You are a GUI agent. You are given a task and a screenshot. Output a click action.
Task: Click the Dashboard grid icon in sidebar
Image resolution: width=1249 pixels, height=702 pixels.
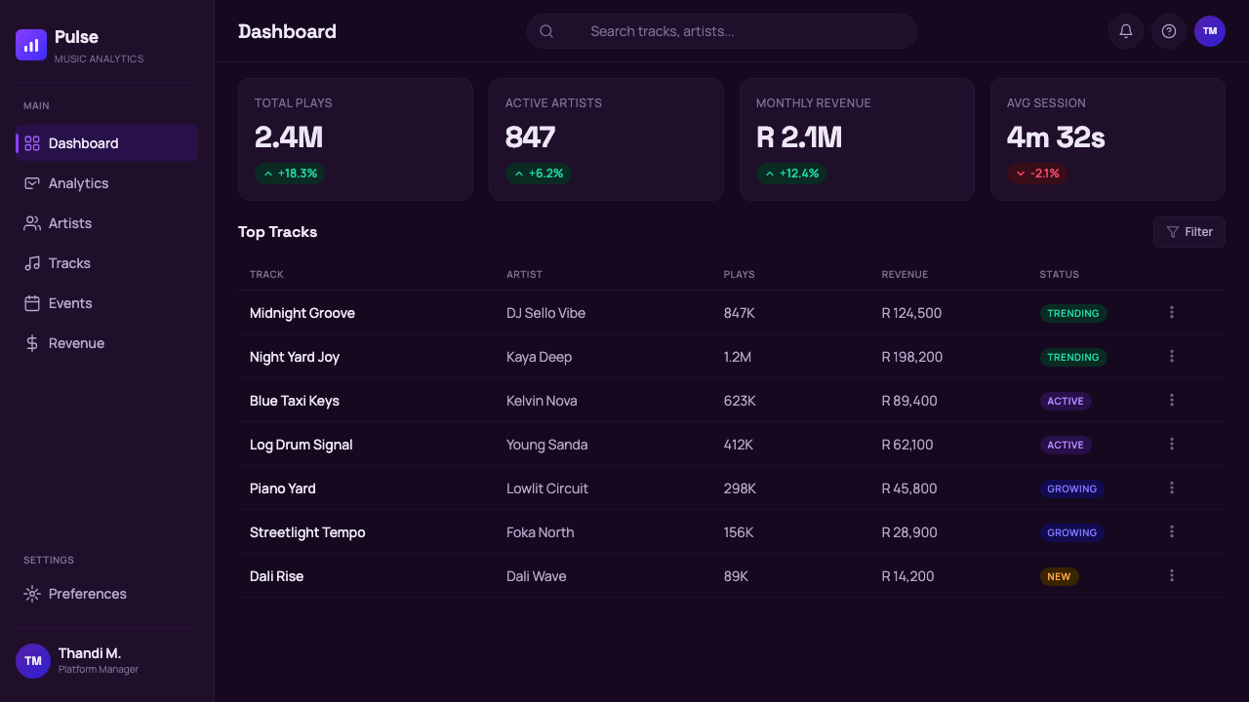pyautogui.click(x=32, y=143)
